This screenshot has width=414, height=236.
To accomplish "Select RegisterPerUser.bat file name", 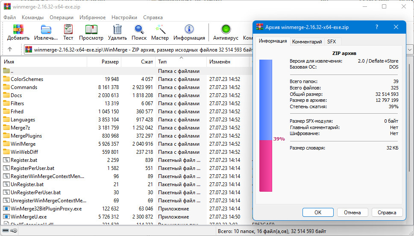I will click(32, 168).
